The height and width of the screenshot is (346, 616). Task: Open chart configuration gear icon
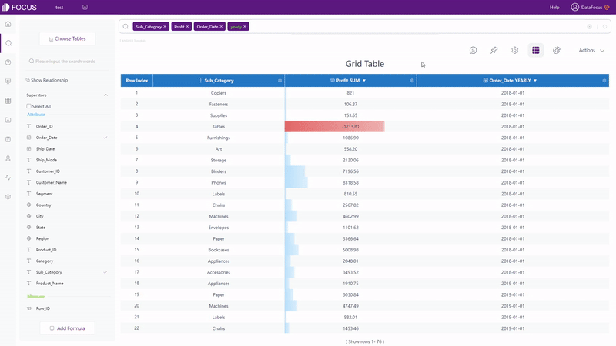514,50
